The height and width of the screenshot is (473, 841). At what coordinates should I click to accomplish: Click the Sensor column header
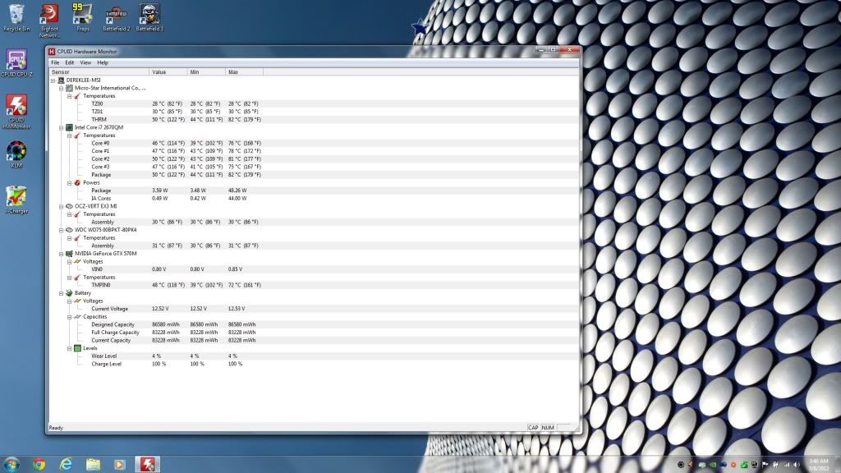tap(99, 72)
